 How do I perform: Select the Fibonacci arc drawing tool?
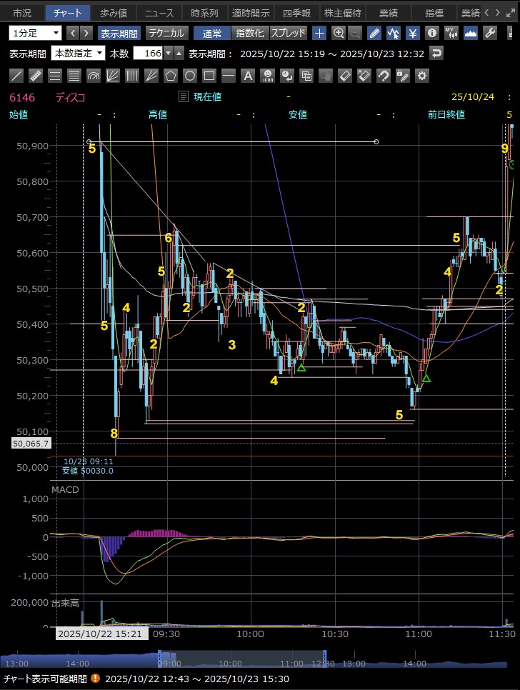click(94, 76)
